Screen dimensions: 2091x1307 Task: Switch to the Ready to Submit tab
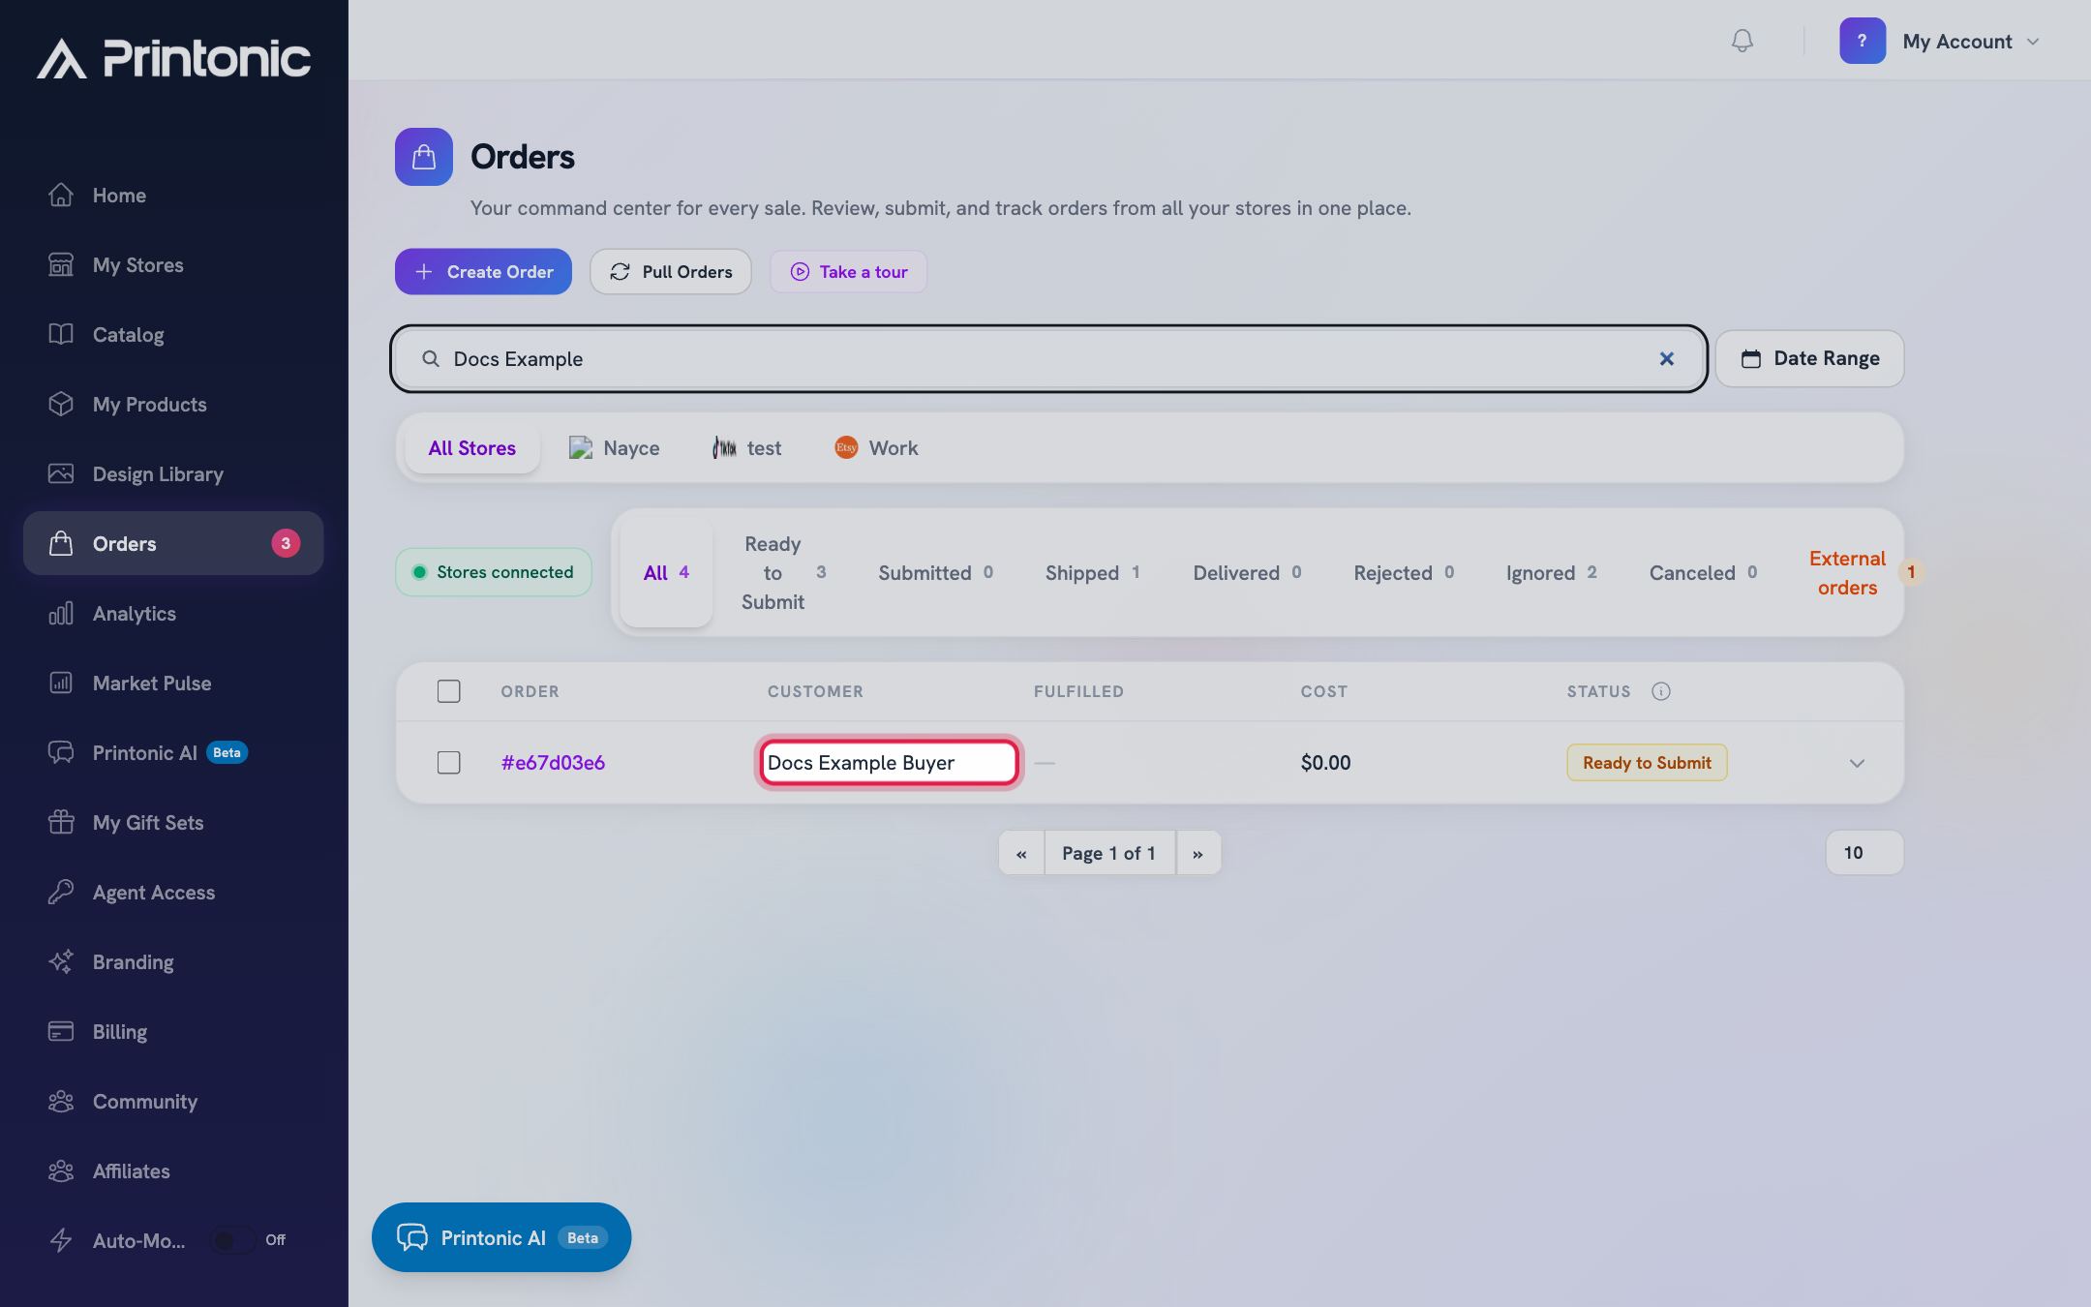point(783,572)
